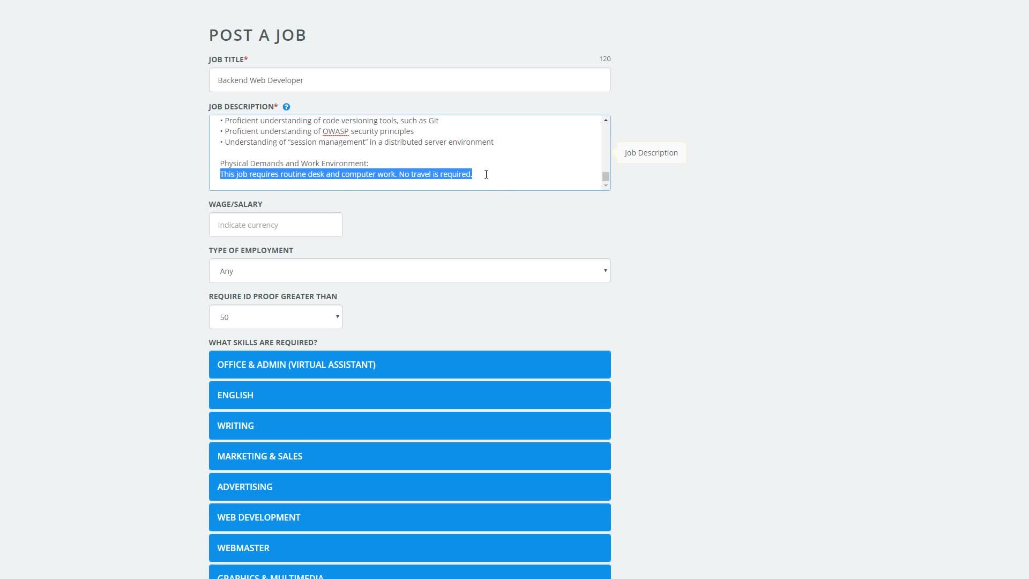Expand the English skills section

point(409,395)
